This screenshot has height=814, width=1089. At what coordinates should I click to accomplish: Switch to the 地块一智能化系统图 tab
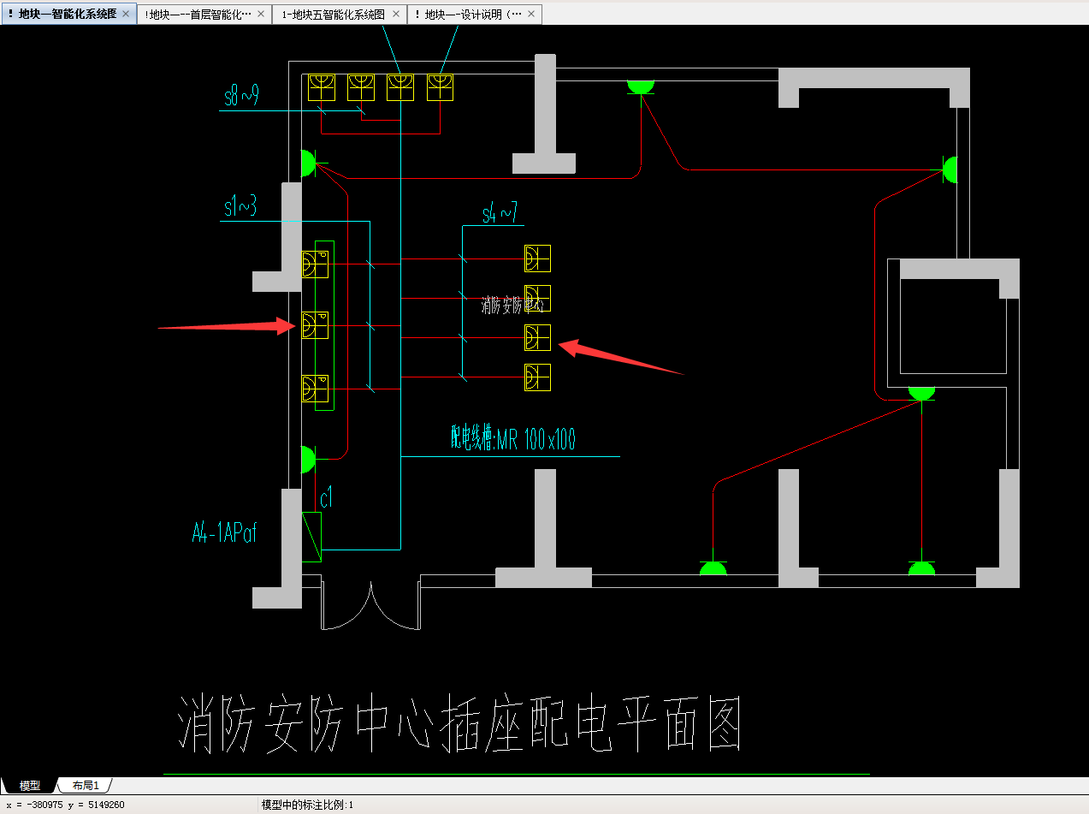(67, 14)
